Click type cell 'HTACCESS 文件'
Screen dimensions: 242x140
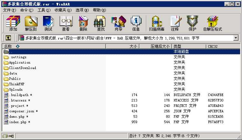[x=186, y=100]
